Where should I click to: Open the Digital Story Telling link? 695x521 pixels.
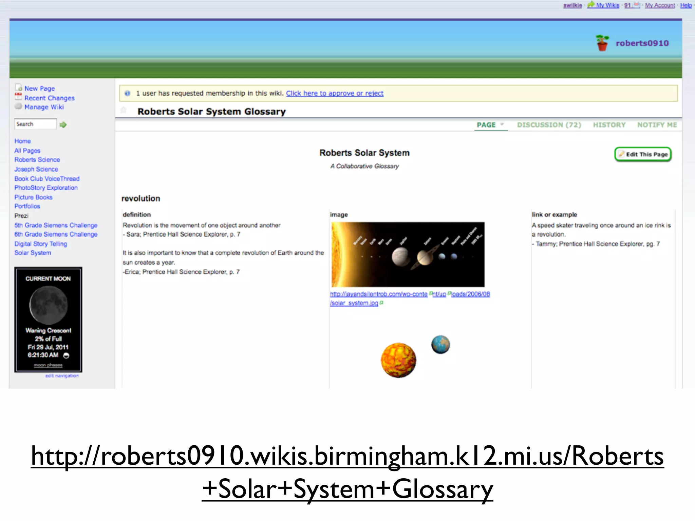click(41, 244)
